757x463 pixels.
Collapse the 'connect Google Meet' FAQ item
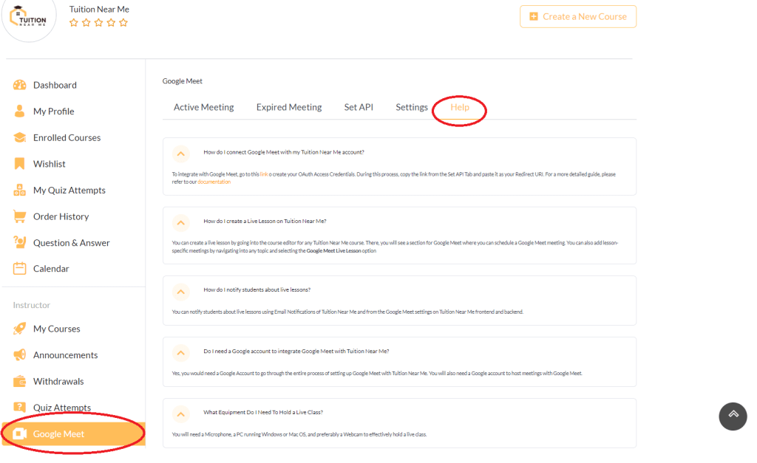(180, 154)
